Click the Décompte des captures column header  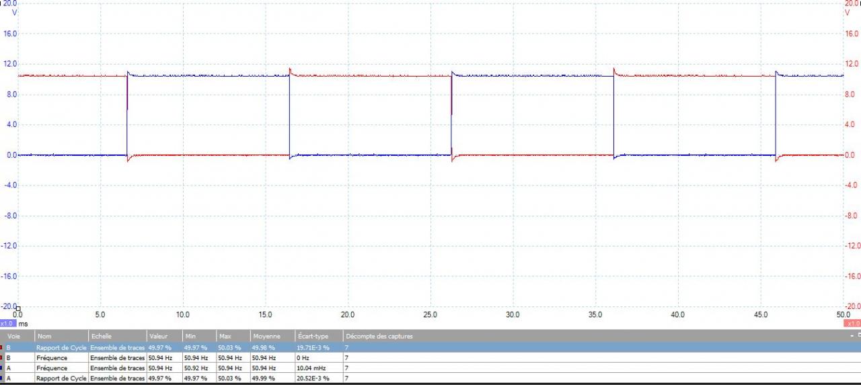[x=379, y=336]
